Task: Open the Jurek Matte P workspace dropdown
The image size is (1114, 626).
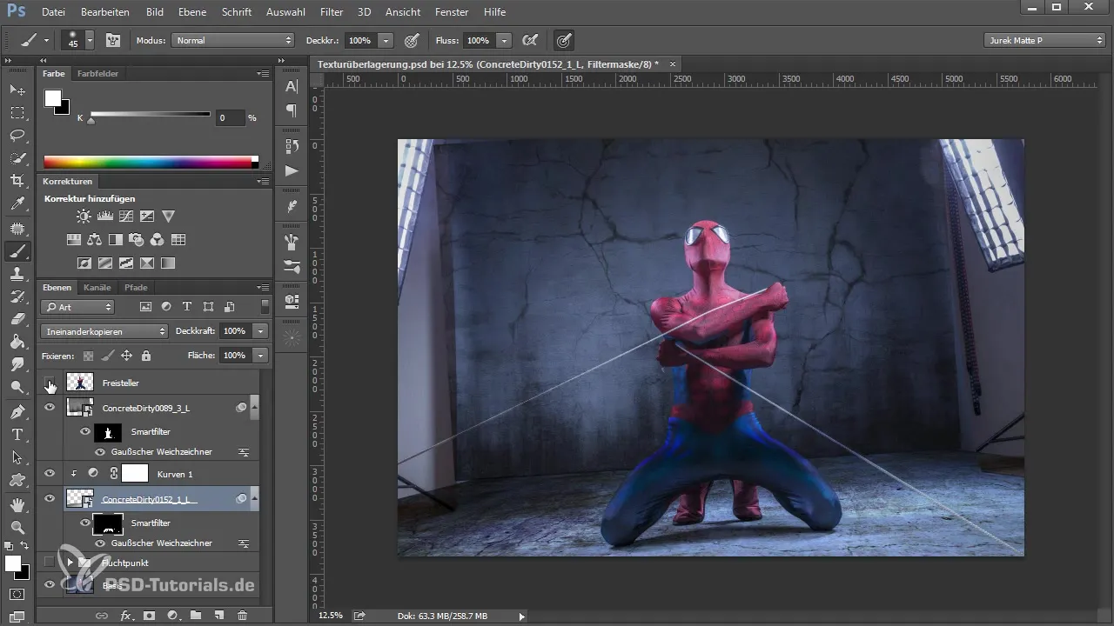Action: 1044,40
